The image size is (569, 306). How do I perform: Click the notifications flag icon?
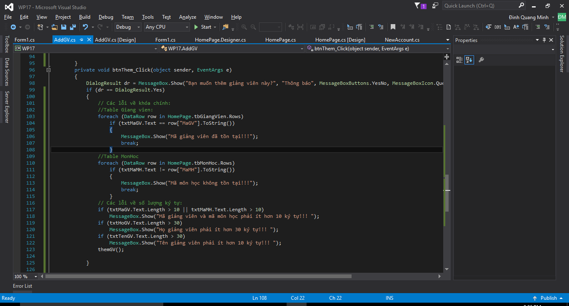point(418,6)
